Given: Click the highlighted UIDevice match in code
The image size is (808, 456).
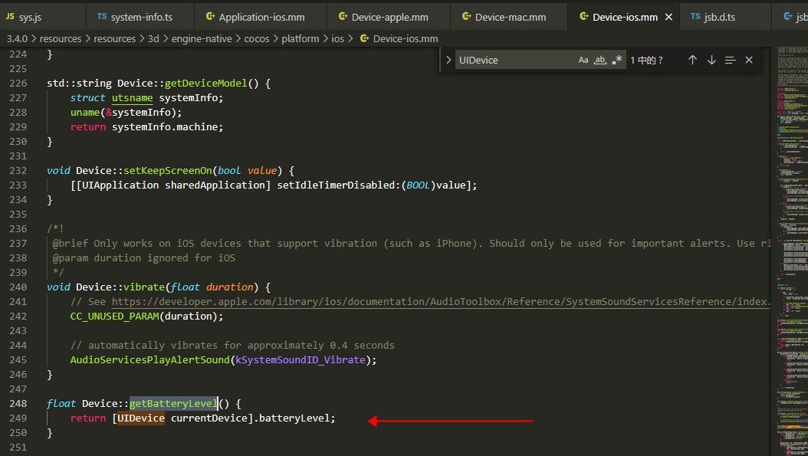Looking at the screenshot, I should tap(141, 418).
